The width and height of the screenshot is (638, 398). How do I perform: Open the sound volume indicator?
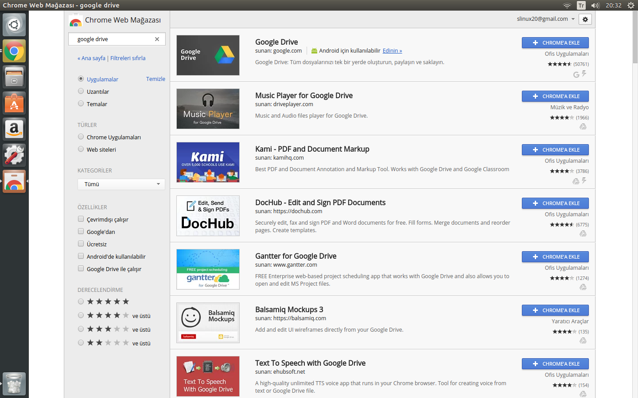pos(595,5)
